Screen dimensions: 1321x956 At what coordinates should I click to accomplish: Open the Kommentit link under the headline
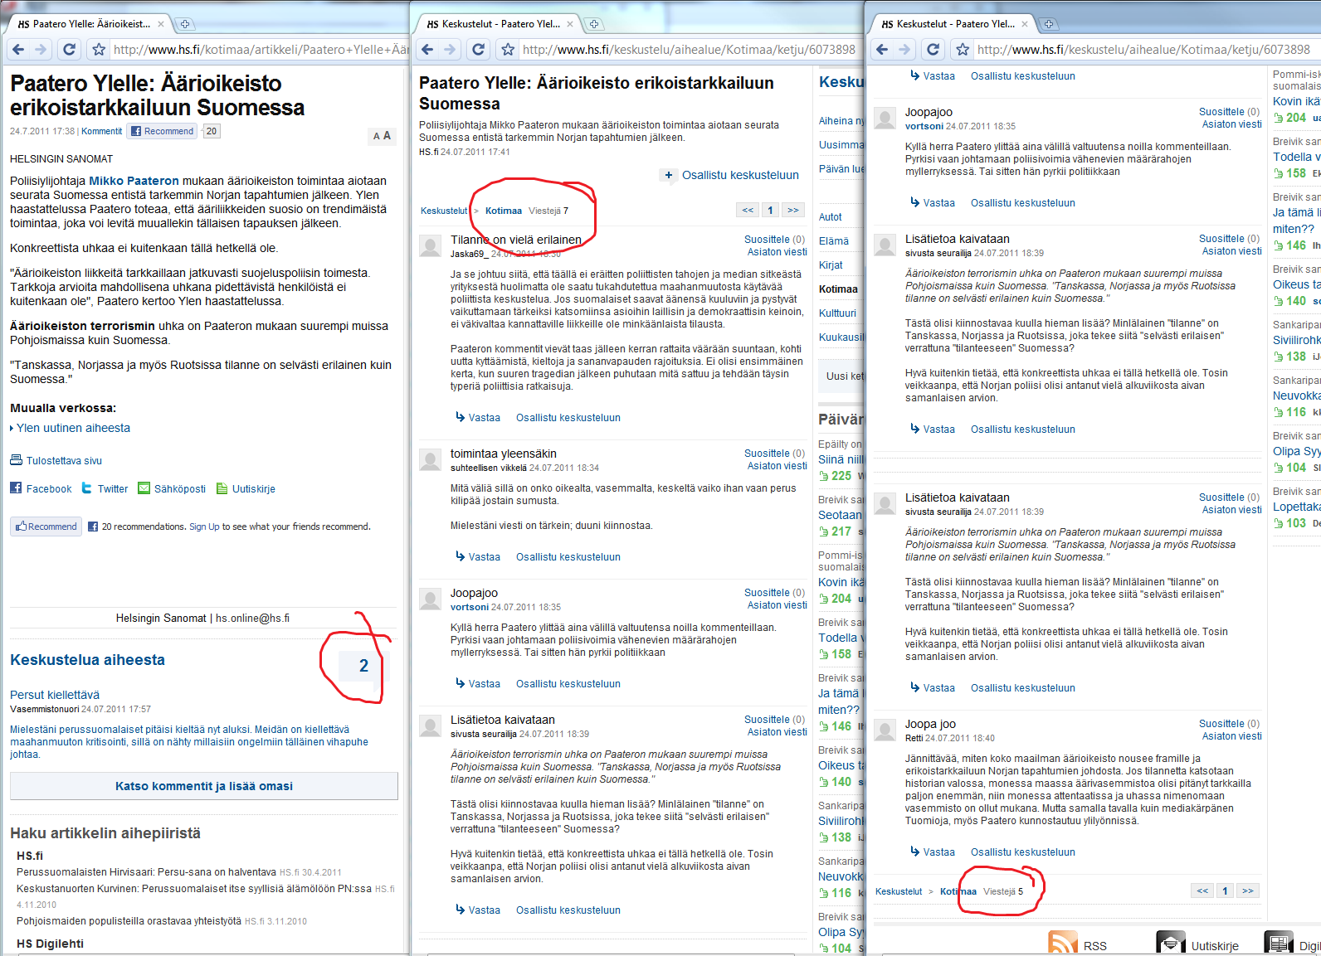click(x=101, y=131)
